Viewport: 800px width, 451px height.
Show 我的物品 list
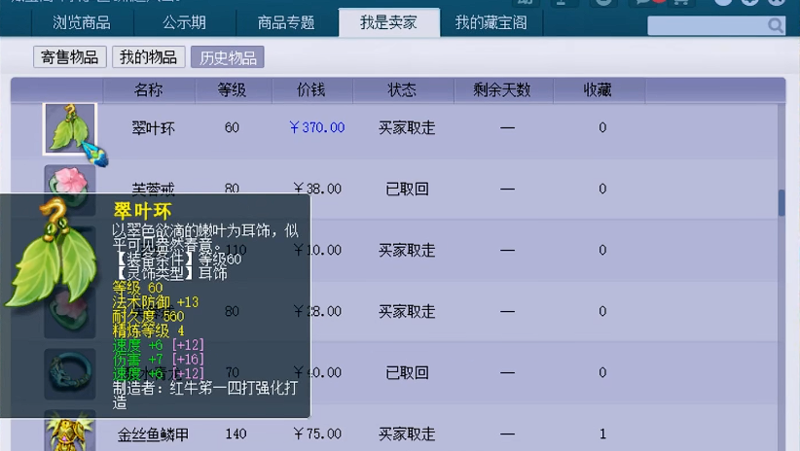[149, 57]
